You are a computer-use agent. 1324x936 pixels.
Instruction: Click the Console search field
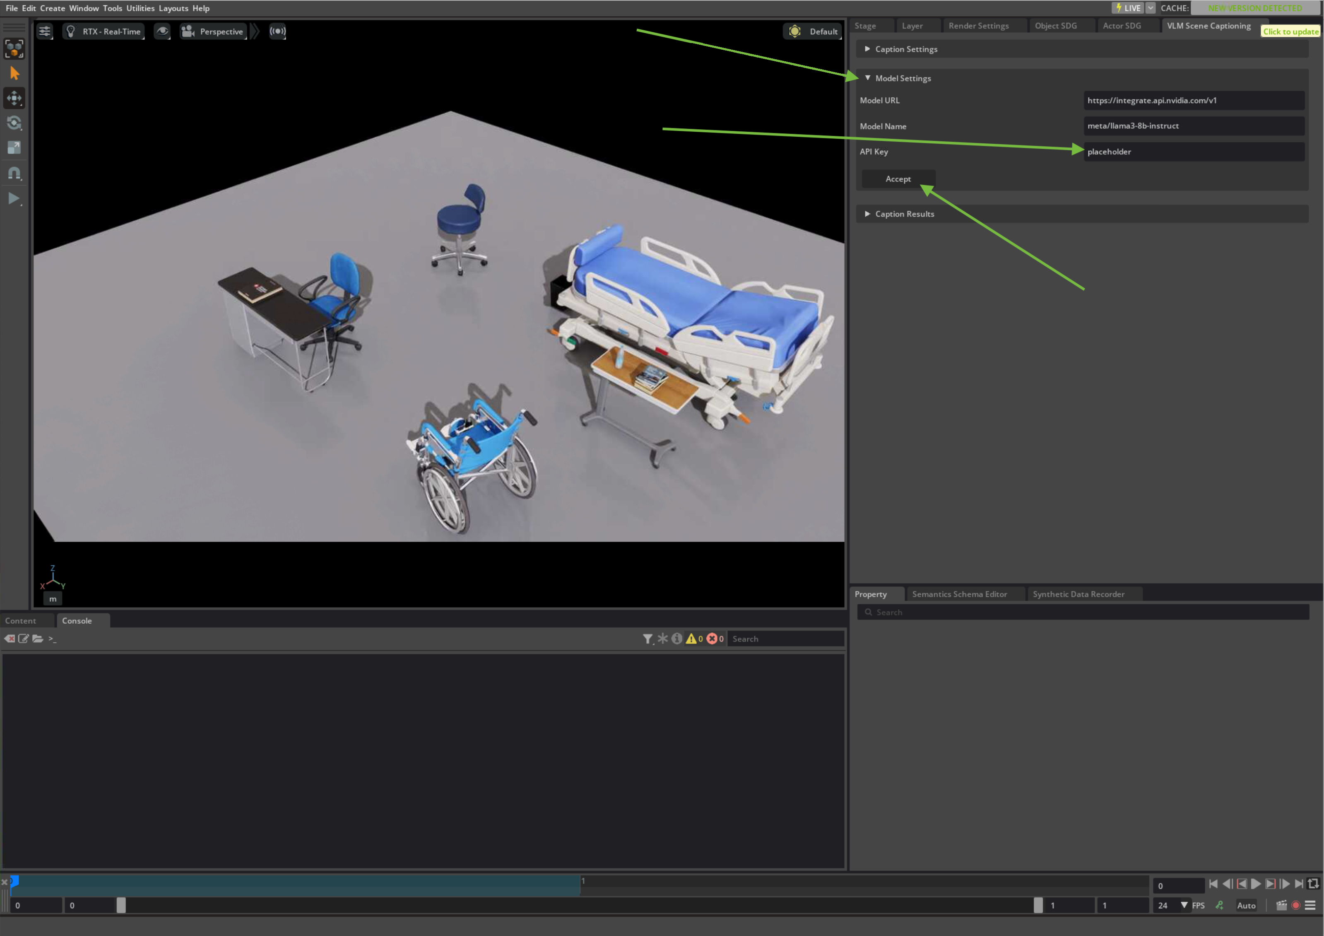click(x=785, y=639)
